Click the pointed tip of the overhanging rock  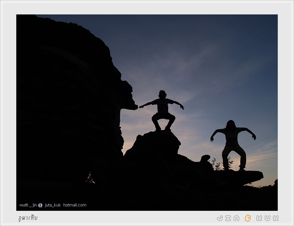135,107
